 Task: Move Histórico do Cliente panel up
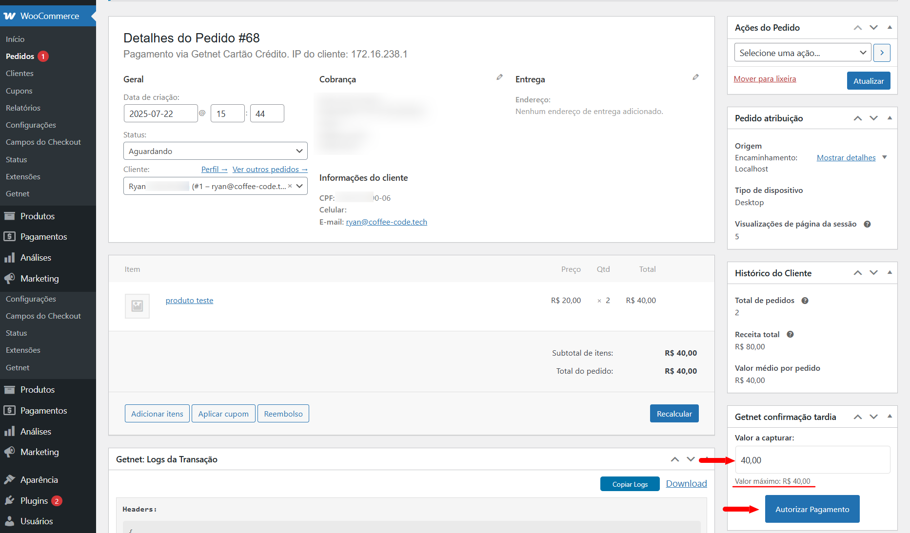point(858,273)
